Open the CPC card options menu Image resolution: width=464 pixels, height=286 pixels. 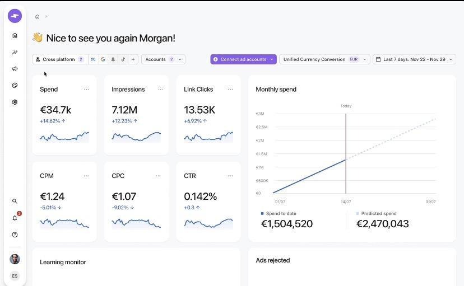point(158,176)
